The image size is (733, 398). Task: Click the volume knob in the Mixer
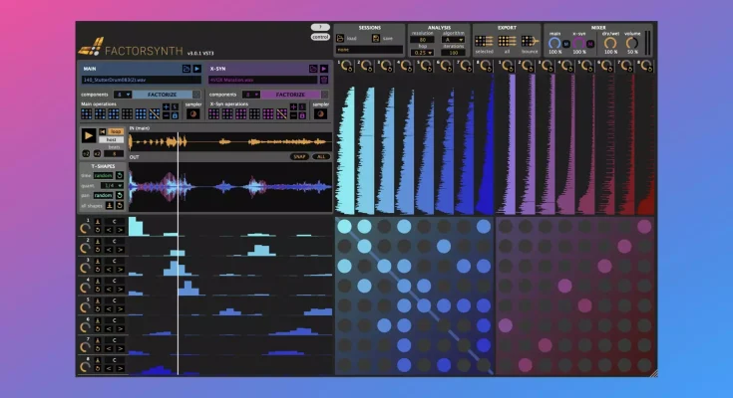[x=632, y=42]
